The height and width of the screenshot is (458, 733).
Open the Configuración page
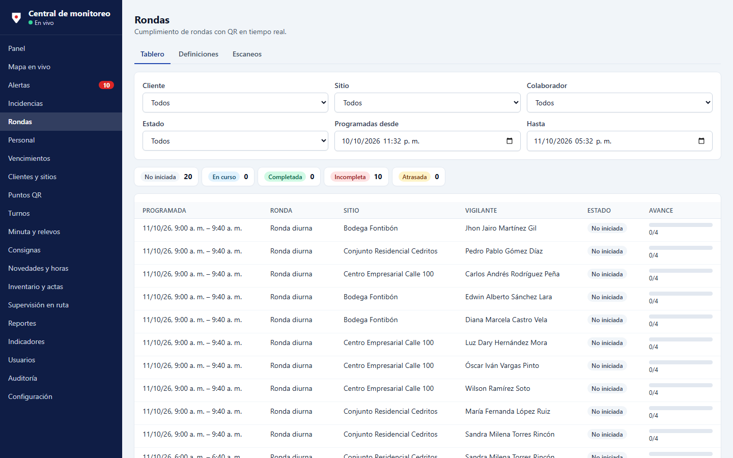click(x=61, y=396)
